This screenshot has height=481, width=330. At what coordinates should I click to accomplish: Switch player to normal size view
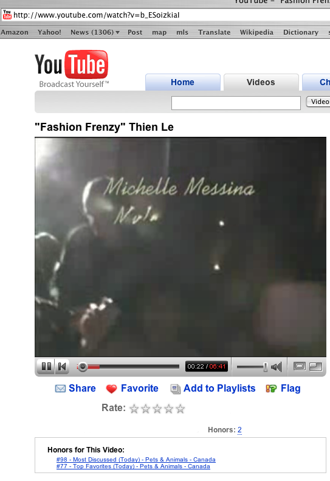pyautogui.click(x=300, y=366)
